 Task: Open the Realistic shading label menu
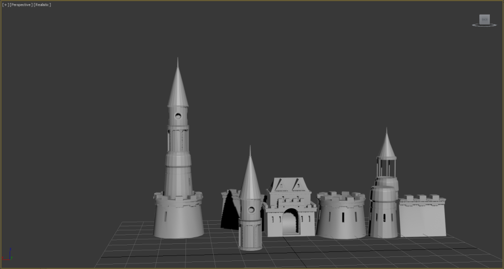(42, 5)
